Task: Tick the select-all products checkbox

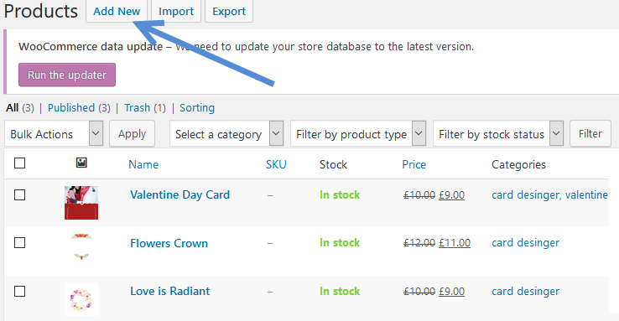Action: (x=20, y=163)
